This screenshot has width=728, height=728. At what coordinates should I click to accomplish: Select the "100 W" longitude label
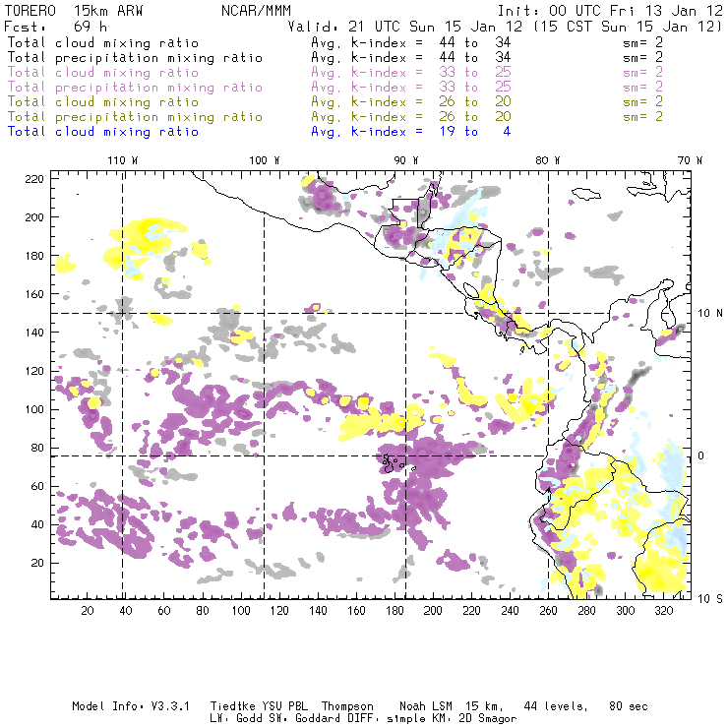tap(265, 160)
